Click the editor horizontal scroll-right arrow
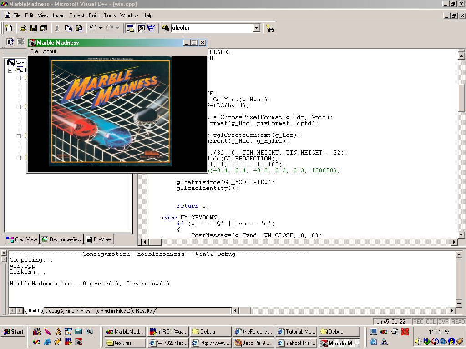Image resolution: width=466 pixels, height=349 pixels. [x=454, y=242]
